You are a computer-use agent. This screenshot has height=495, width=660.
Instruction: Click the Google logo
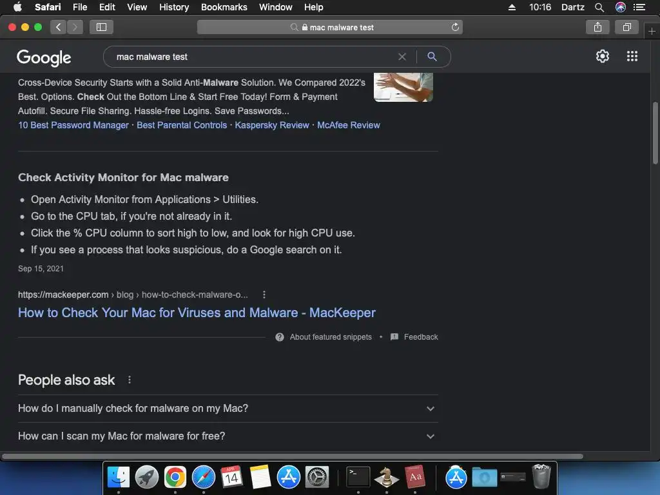point(44,57)
